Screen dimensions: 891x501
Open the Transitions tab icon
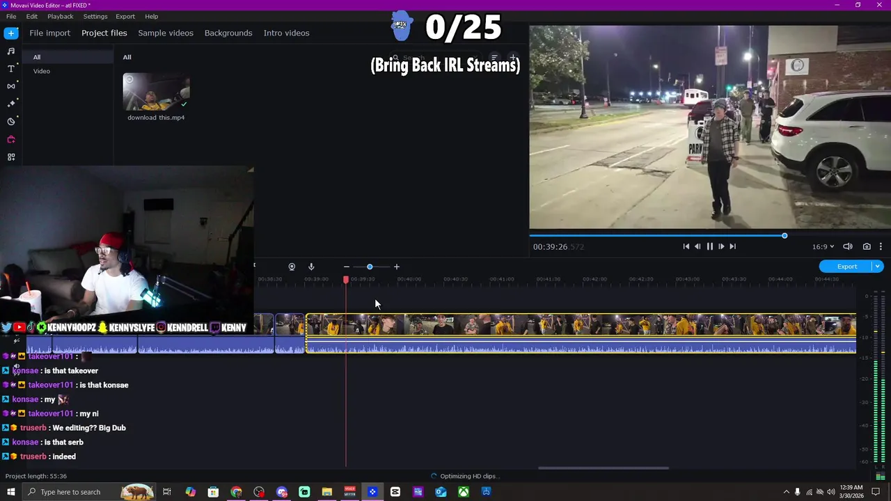click(x=11, y=86)
